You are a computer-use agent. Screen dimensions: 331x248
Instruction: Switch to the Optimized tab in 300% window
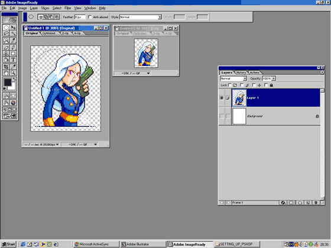point(48,33)
